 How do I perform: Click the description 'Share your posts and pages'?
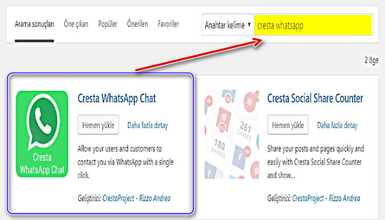click(315, 162)
